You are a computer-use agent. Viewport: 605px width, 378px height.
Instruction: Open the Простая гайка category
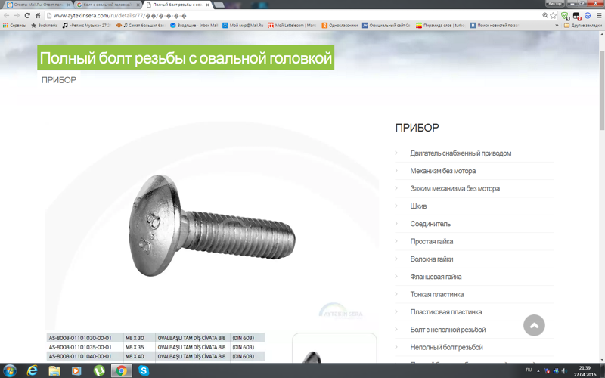coord(431,241)
